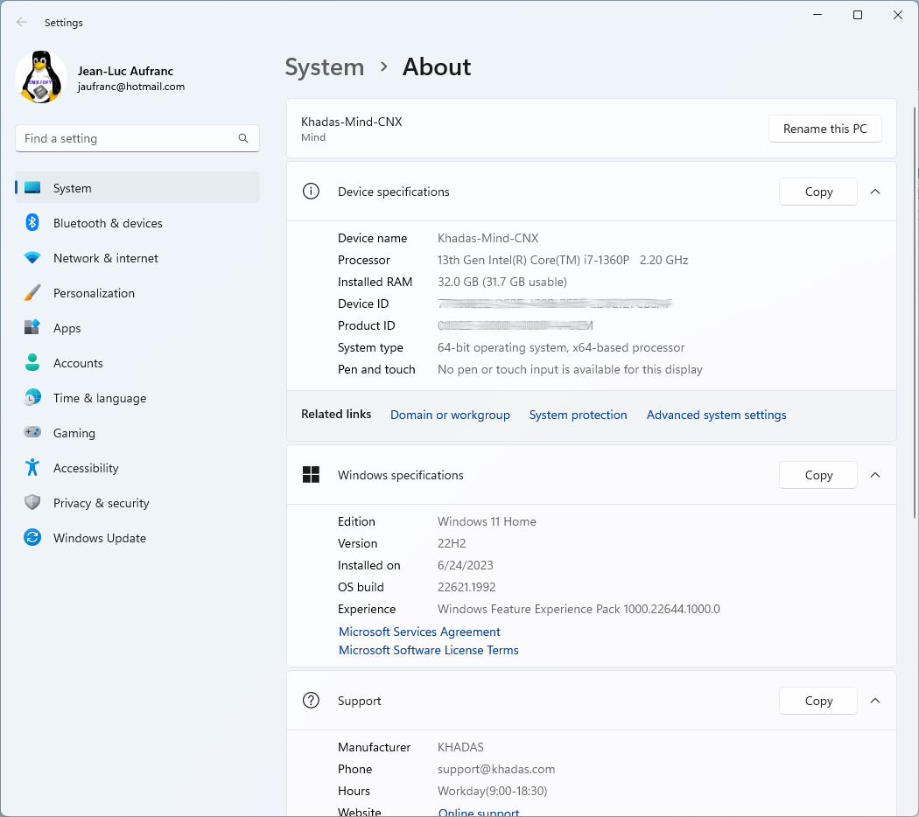Click the Privacy shield icon
The image size is (919, 817).
point(32,502)
